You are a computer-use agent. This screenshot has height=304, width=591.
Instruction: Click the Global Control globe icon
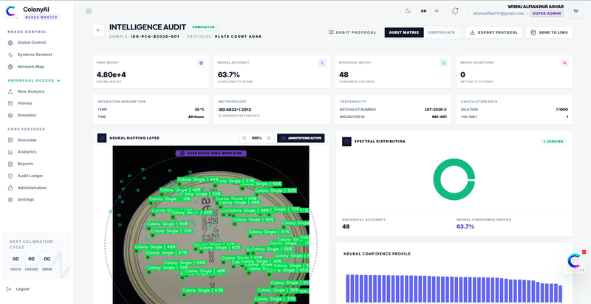click(x=10, y=43)
